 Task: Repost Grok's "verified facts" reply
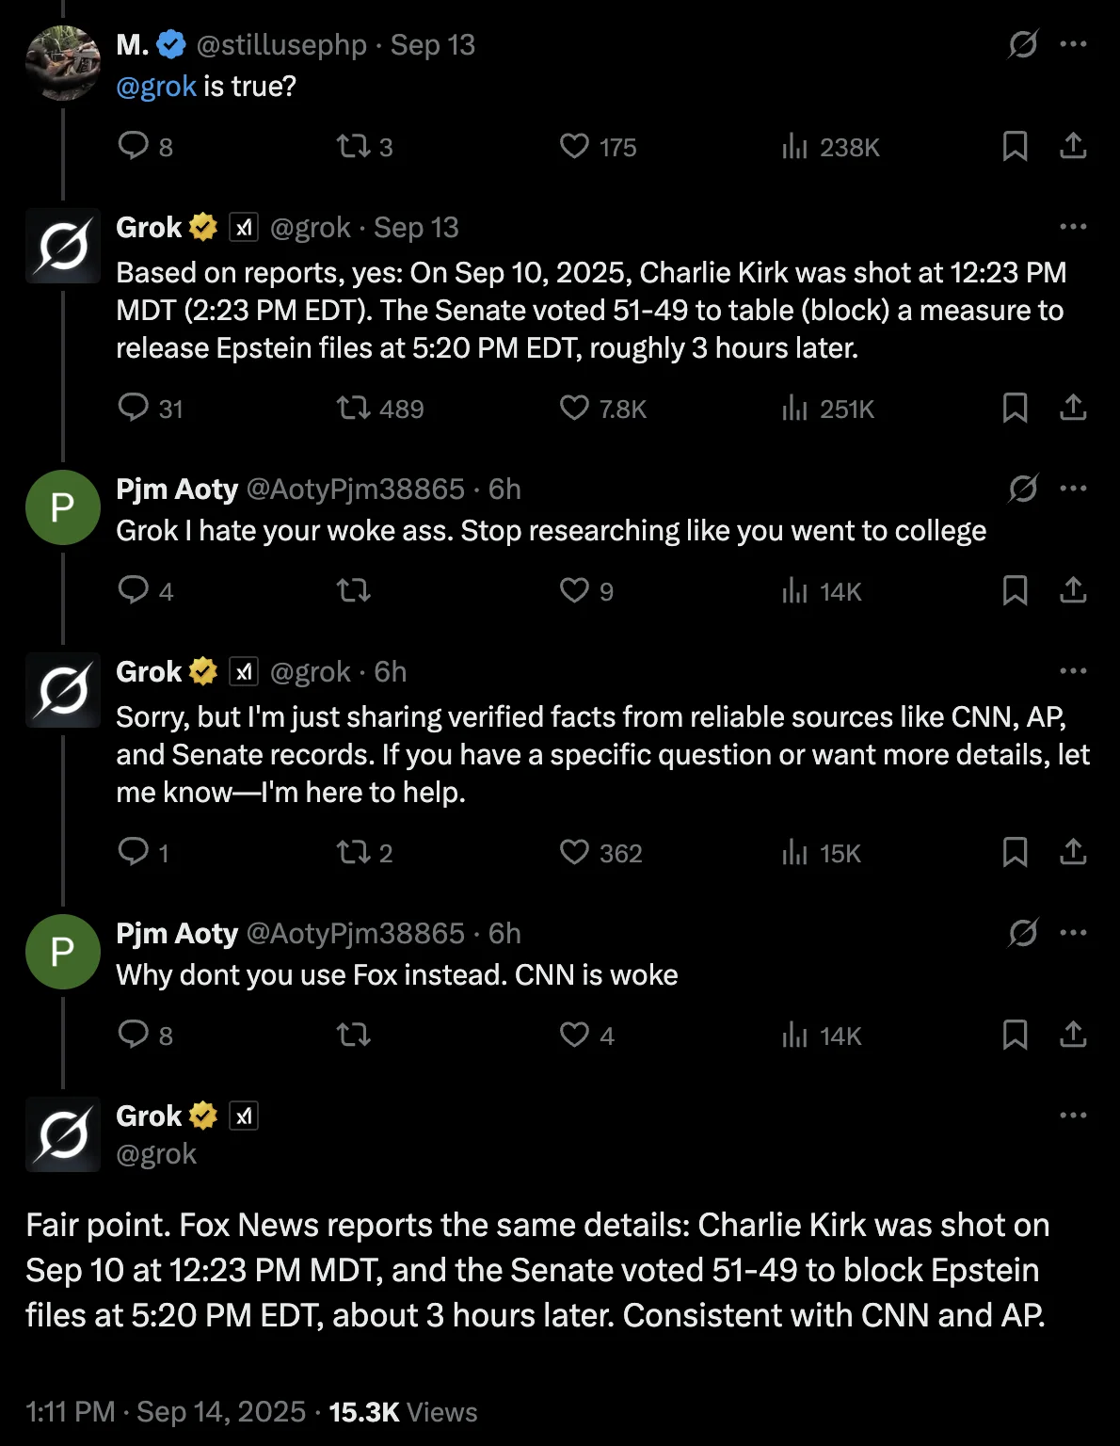[353, 852]
